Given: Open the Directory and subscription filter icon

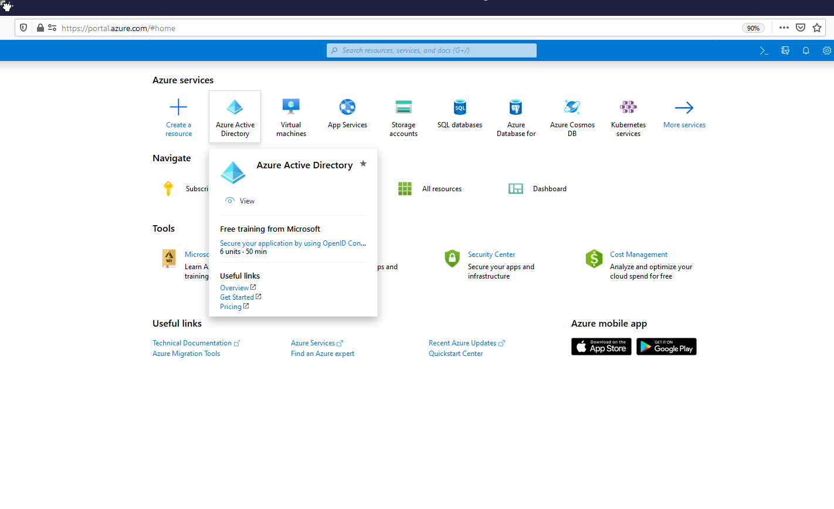Looking at the screenshot, I should [785, 50].
